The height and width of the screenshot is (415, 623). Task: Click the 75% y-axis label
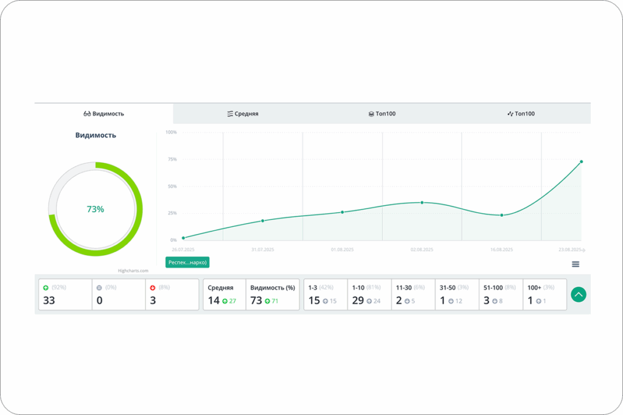click(172, 159)
